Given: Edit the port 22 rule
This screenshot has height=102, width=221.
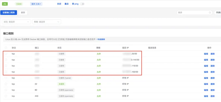Looking at the screenshot, I should [206, 84].
